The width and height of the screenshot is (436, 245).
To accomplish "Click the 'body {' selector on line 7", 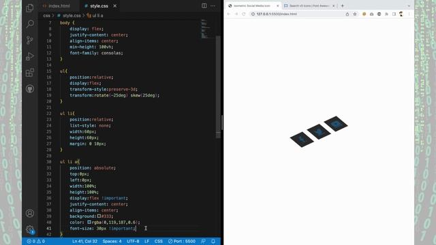I will pyautogui.click(x=67, y=22).
